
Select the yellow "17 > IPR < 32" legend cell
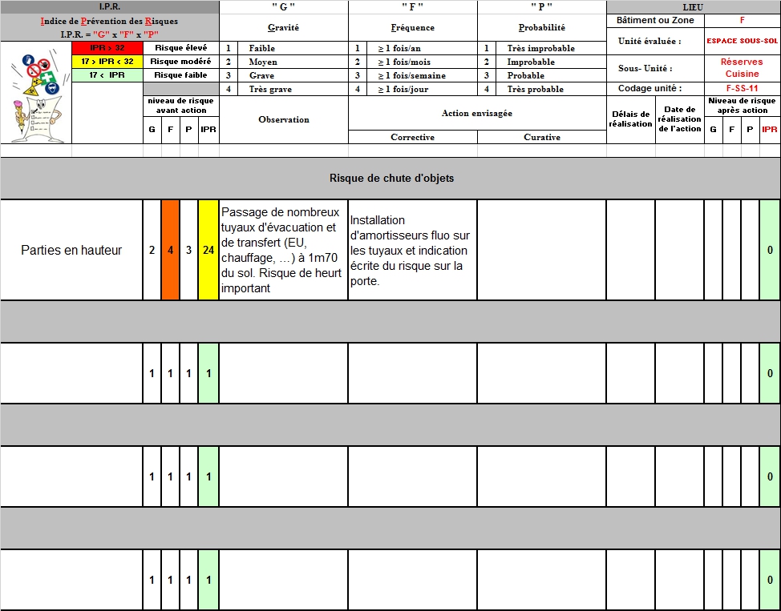(x=107, y=62)
